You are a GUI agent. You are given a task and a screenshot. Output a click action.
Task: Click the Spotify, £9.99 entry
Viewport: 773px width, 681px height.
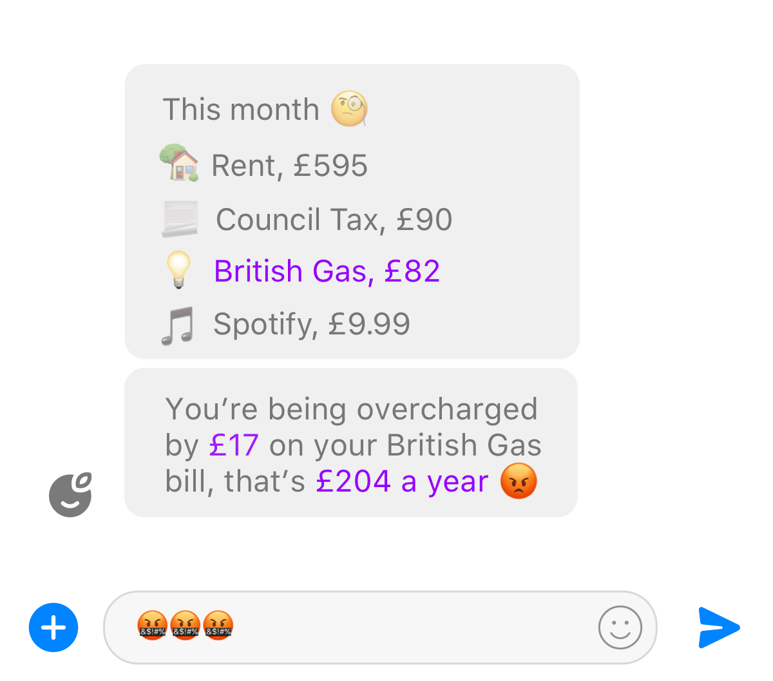click(x=312, y=324)
